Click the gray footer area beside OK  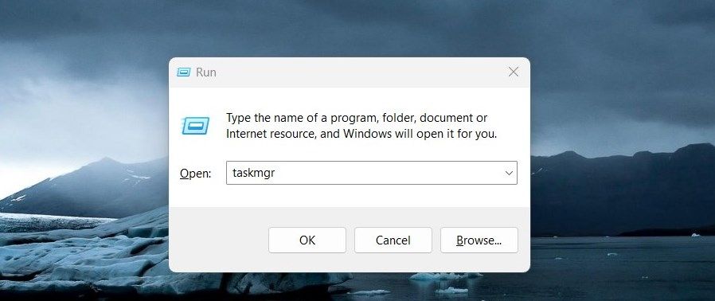tap(218, 240)
